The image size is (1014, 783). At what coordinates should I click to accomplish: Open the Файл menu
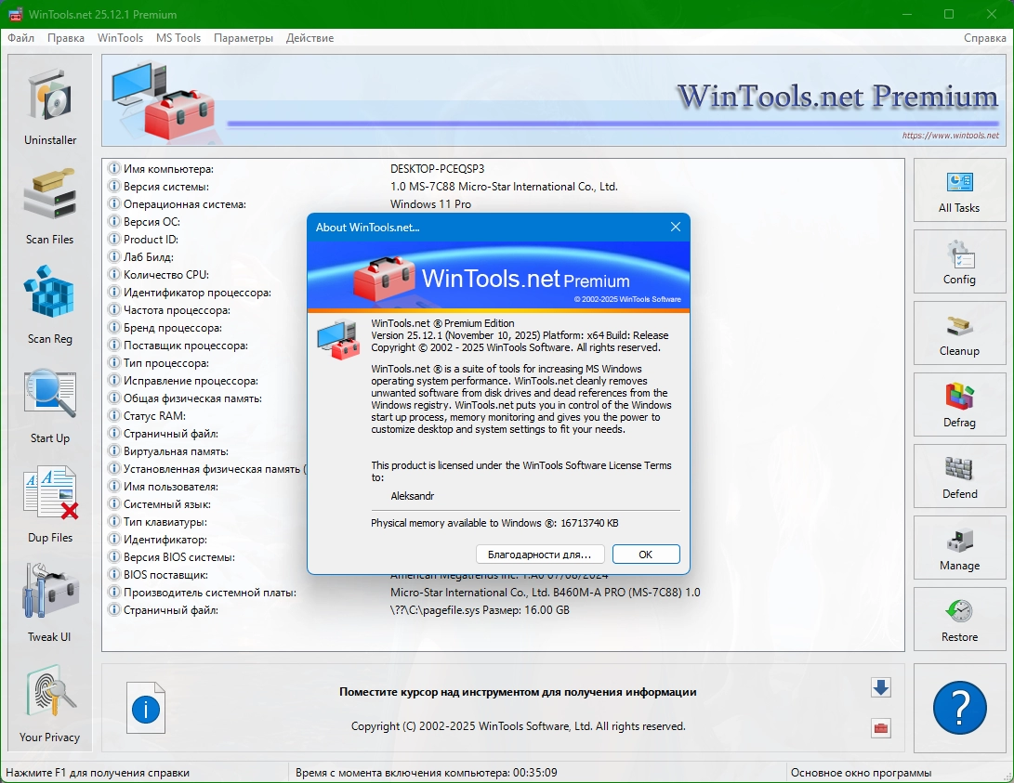pos(20,38)
